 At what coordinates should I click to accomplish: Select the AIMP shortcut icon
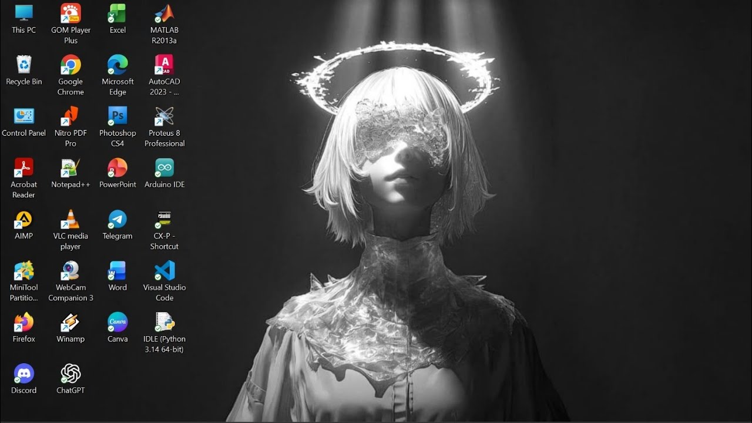[24, 219]
